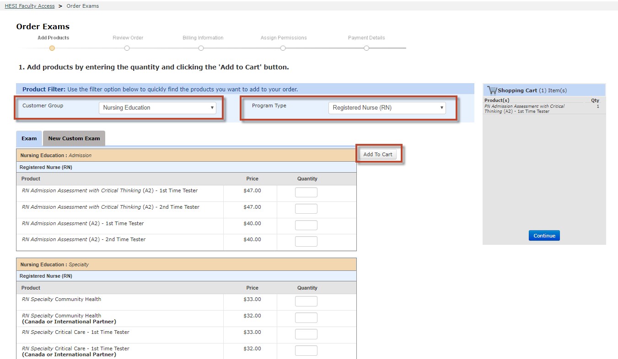Click the shopping cart icon
618x359 pixels.
[492, 90]
